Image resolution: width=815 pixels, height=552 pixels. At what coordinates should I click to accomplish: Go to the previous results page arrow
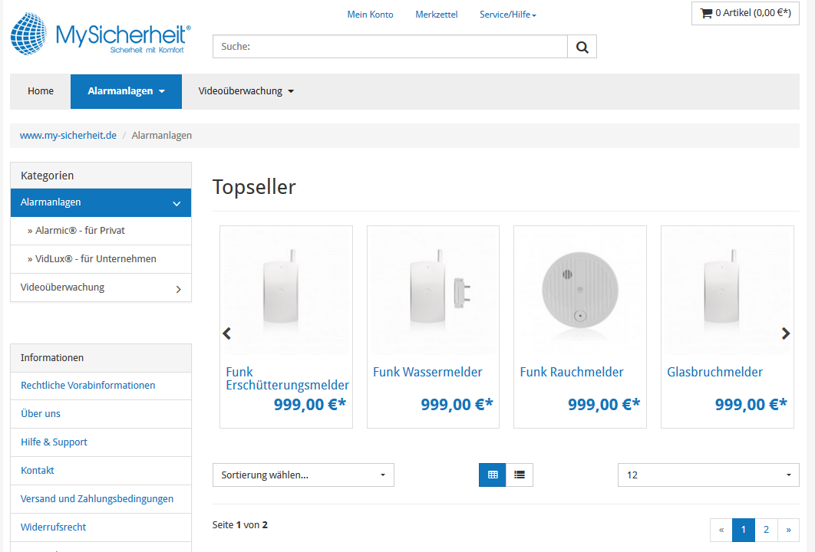[721, 530]
